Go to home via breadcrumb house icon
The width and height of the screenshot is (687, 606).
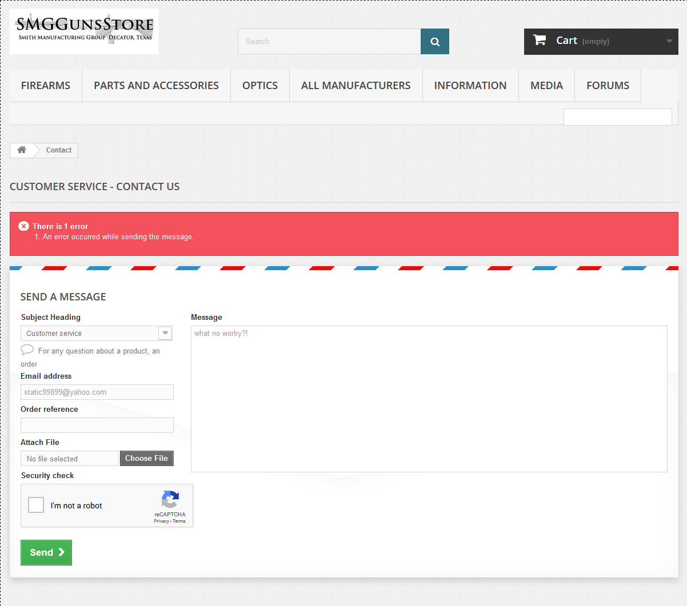22,150
